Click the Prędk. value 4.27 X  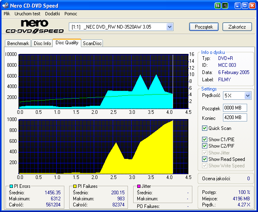coord(244,205)
